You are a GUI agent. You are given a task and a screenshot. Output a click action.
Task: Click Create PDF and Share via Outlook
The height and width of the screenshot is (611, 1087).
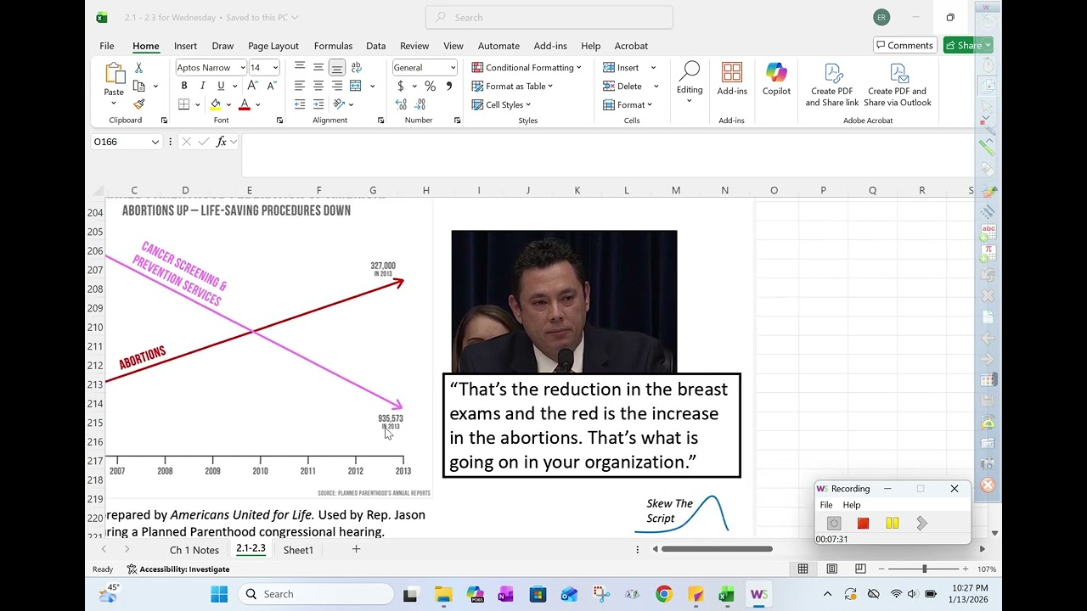click(898, 85)
